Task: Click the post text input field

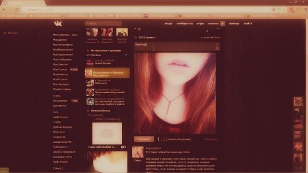Action: point(175,47)
